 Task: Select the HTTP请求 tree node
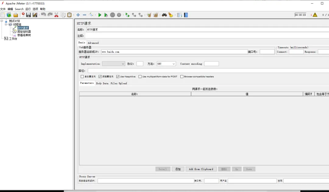tap(23, 28)
